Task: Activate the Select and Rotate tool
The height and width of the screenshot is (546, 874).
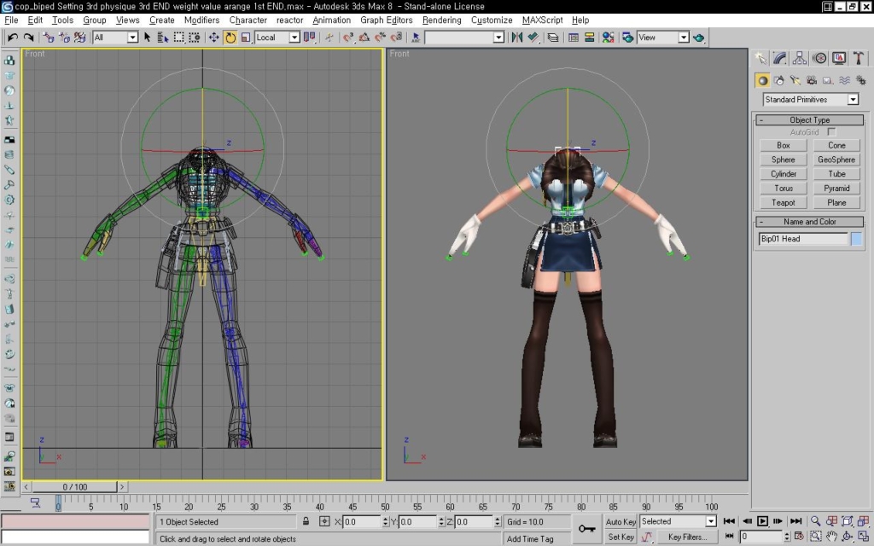Action: [230, 38]
